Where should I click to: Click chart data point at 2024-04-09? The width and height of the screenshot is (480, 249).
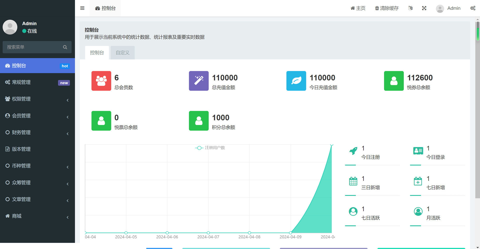coord(290,233)
